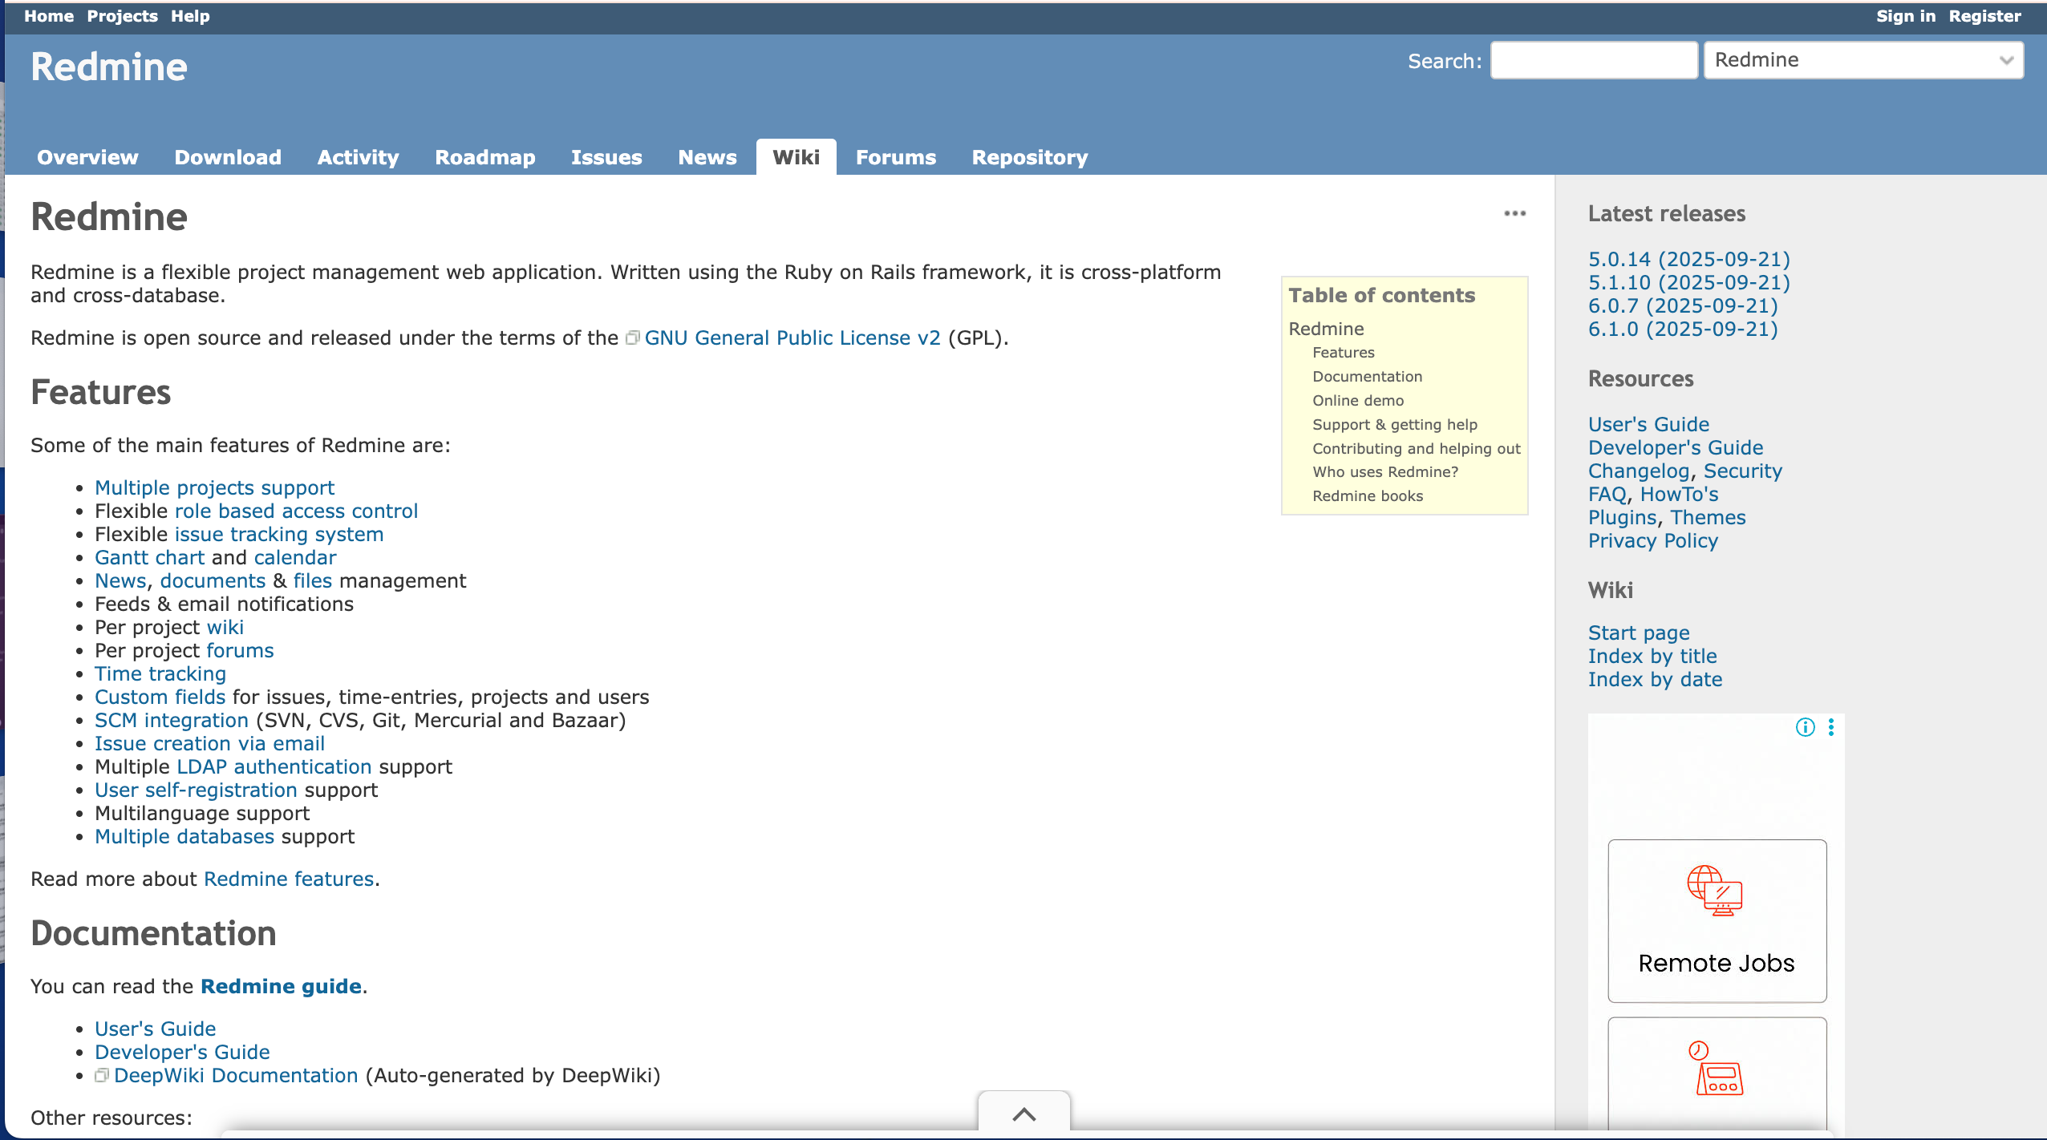2047x1140 pixels.
Task: Click Sign in at top right
Action: [x=1905, y=16]
